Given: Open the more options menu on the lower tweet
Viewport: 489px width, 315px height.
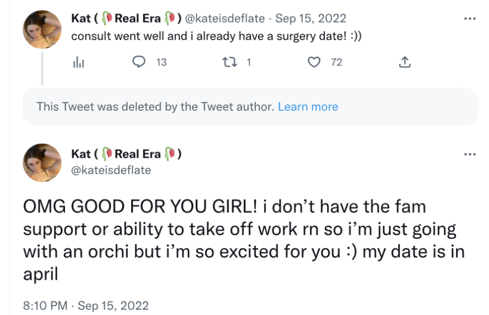Looking at the screenshot, I should [x=470, y=155].
